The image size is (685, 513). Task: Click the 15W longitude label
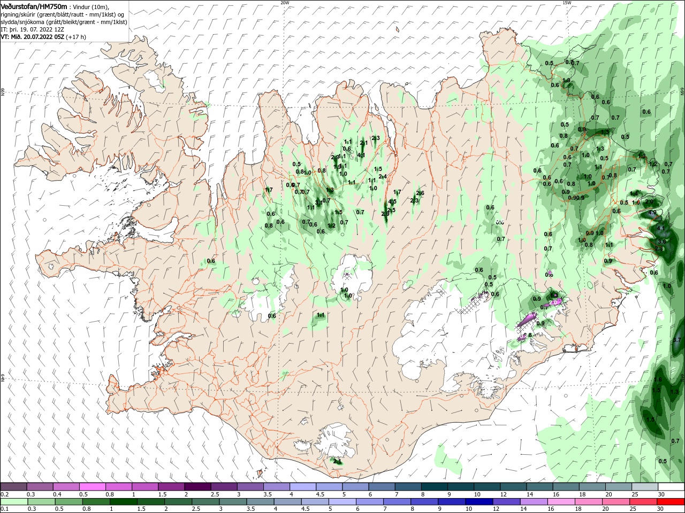tap(567, 3)
